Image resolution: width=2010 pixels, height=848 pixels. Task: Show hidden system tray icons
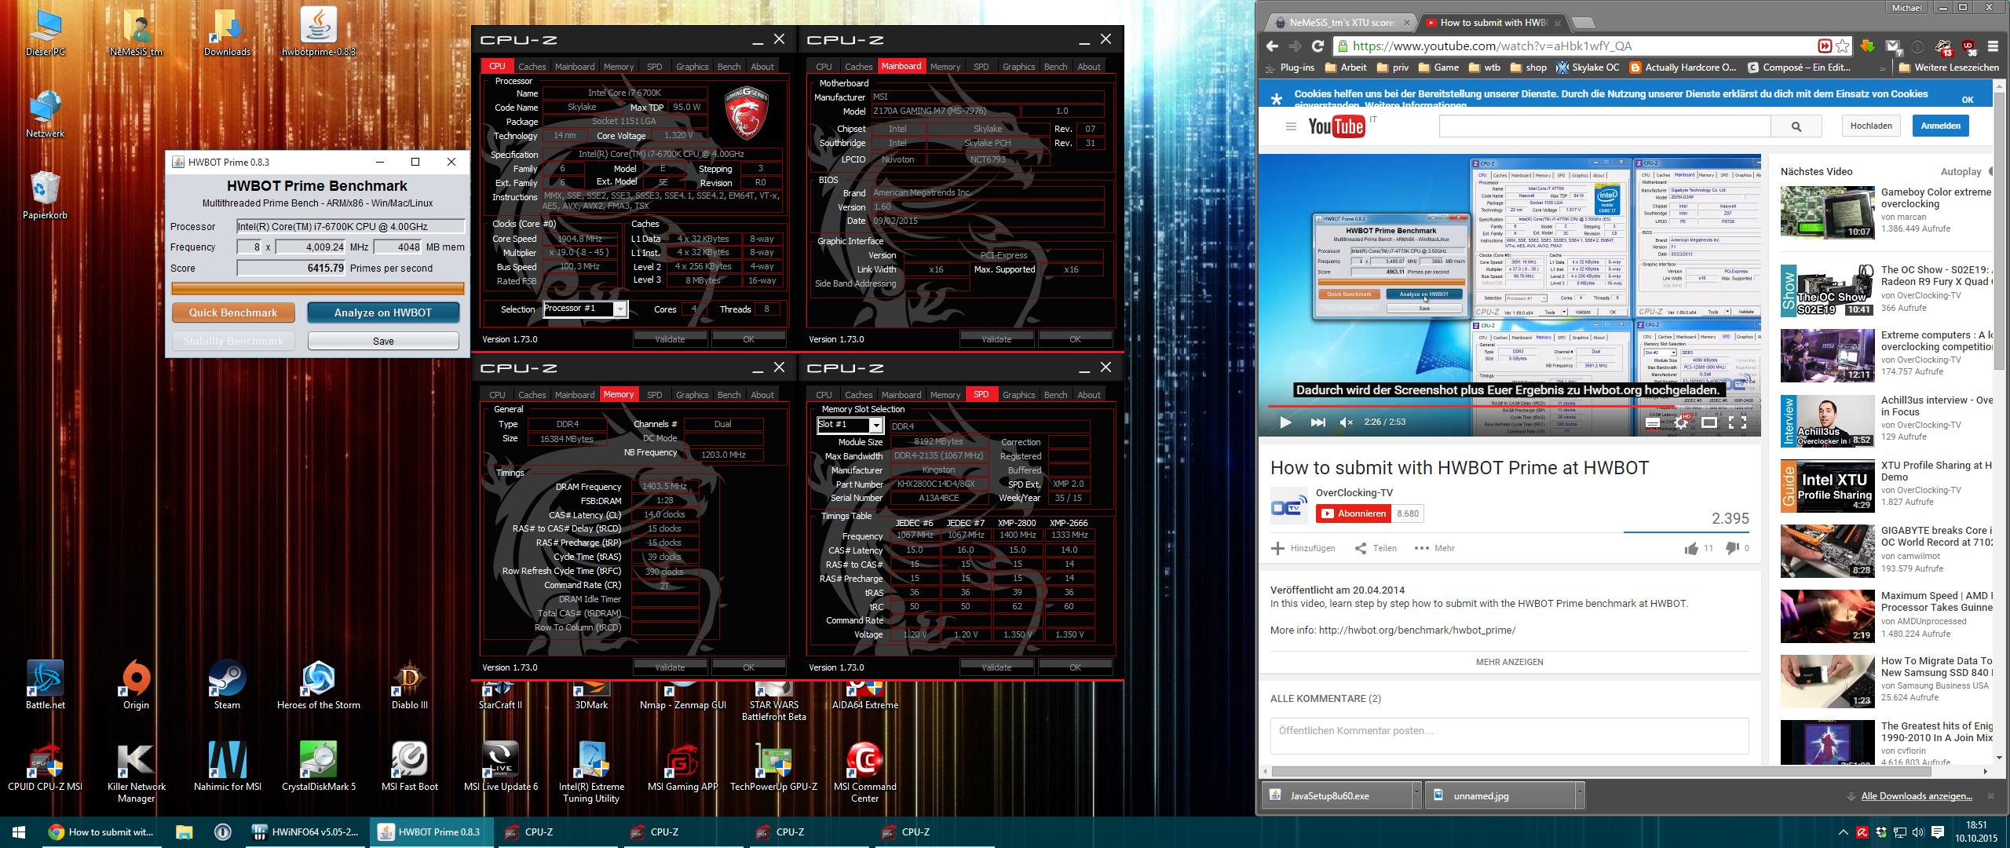tap(1843, 832)
